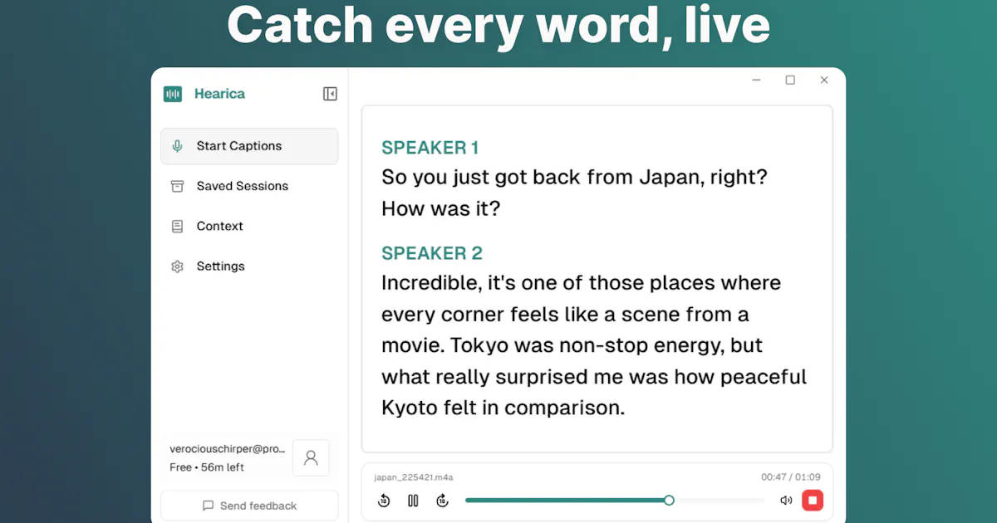Screen dimensions: 997x523
Task: Open the Start Captions menu item
Action: [x=249, y=146]
